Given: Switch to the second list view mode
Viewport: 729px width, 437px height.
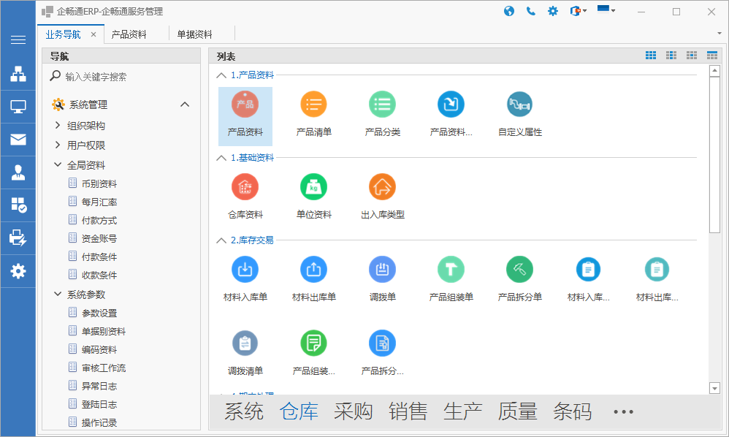Looking at the screenshot, I should click(671, 56).
